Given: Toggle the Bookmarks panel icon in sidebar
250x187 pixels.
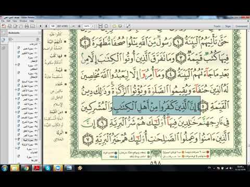Looking at the screenshot, I should click(3, 40).
